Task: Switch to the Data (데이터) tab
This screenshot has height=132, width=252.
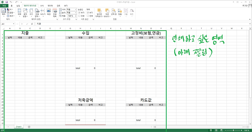Action: click(50, 6)
